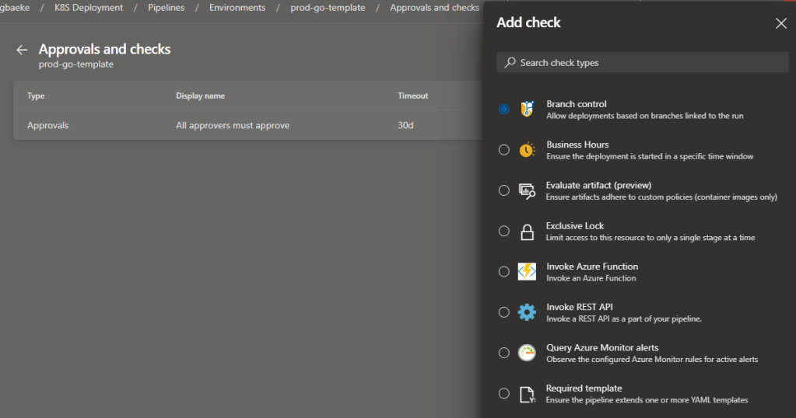796x418 pixels.
Task: Click the Query Azure Monitor gauge icon
Action: [x=527, y=353]
